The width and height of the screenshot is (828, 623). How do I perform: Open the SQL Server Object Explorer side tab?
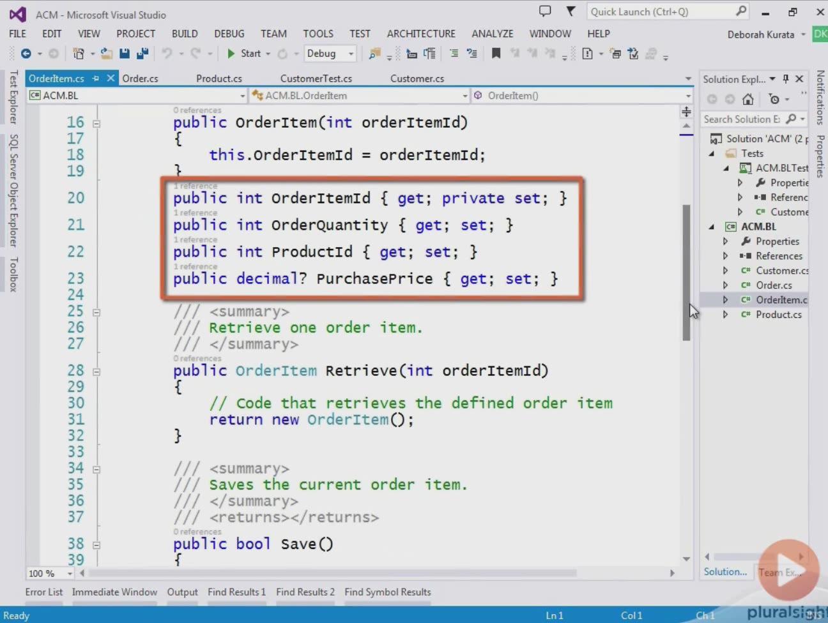pyautogui.click(x=13, y=190)
